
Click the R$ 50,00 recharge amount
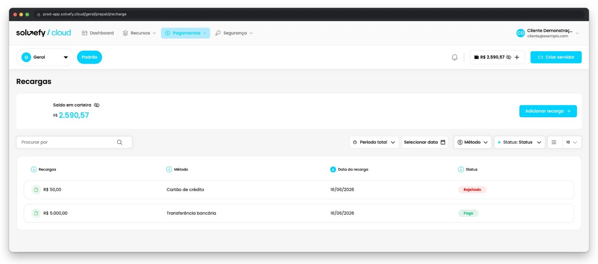(53, 190)
